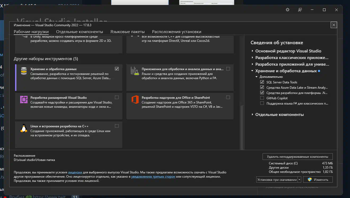Collapse Хранение и обработка данных section
The image size is (350, 198).
(252, 71)
